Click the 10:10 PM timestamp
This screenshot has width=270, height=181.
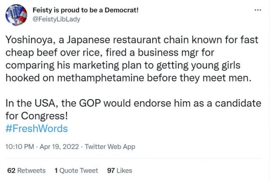coord(19,147)
